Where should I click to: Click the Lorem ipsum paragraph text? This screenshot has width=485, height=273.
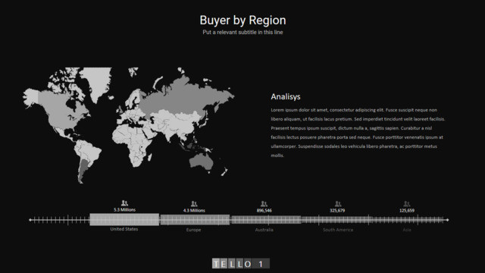point(358,133)
